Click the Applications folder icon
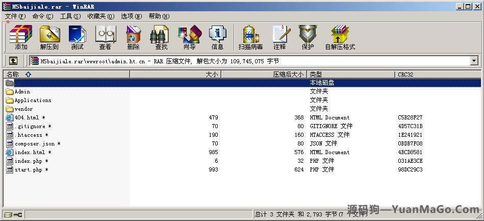This screenshot has width=484, height=221. [10, 100]
